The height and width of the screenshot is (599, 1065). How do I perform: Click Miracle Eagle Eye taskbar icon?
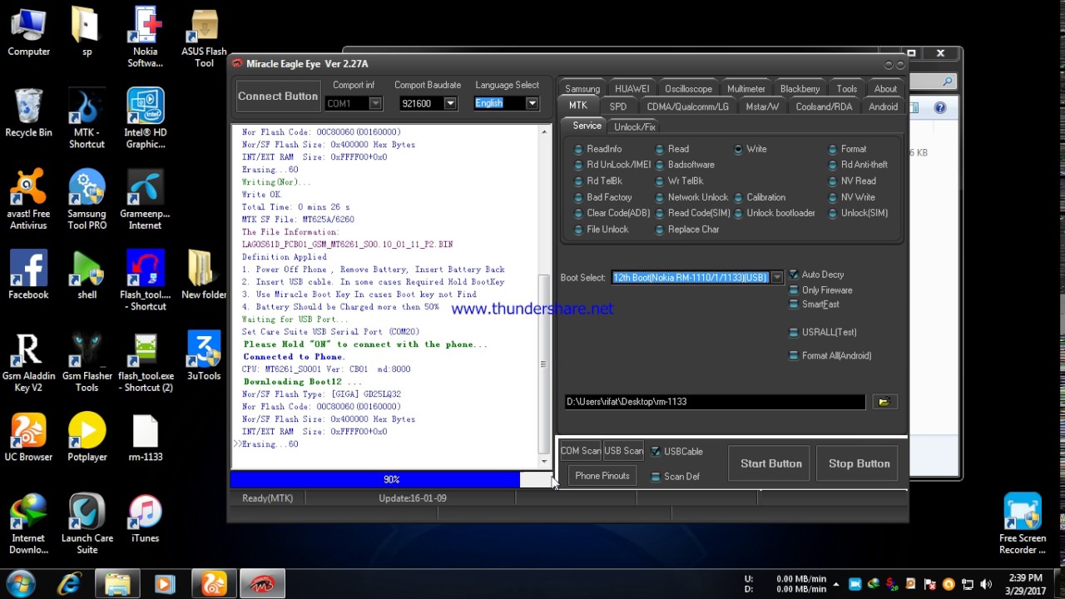tap(263, 584)
